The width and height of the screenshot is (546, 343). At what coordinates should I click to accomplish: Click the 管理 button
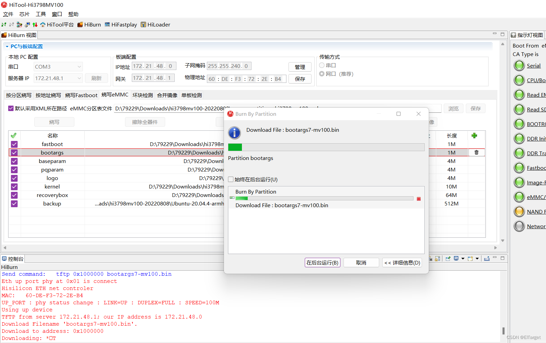tap(300, 67)
